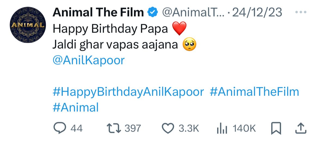Bookmark this tweet
Viewport: 318px width, 143px height.
276,128
